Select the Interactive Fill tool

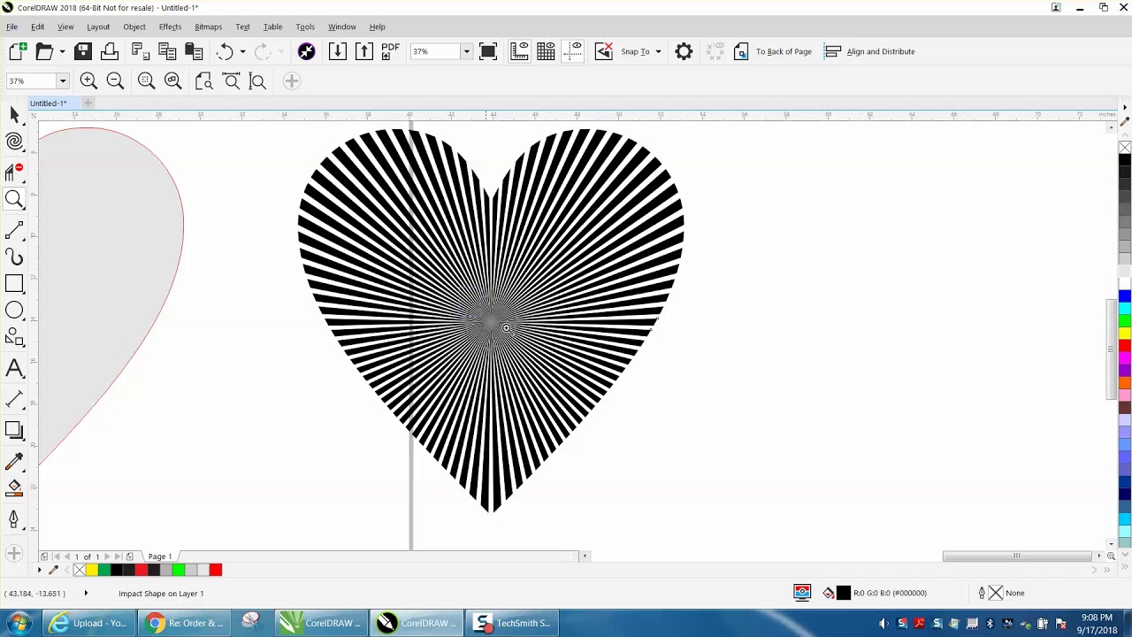pyautogui.click(x=14, y=488)
